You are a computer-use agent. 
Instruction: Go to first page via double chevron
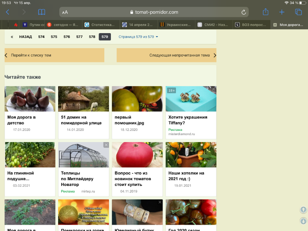click(x=12, y=37)
